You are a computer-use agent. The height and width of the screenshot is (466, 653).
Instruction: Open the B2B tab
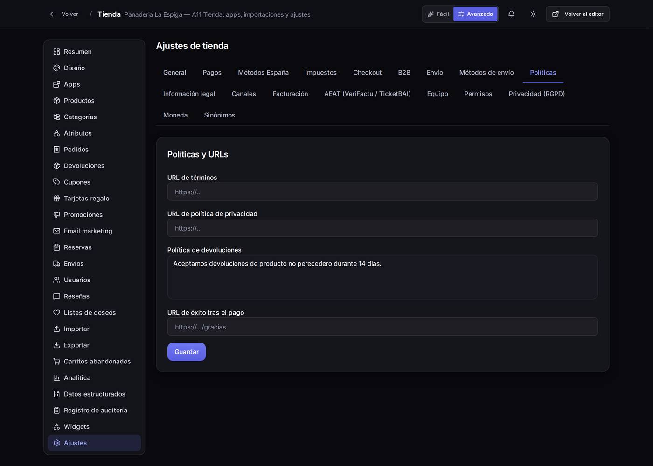tap(404, 73)
